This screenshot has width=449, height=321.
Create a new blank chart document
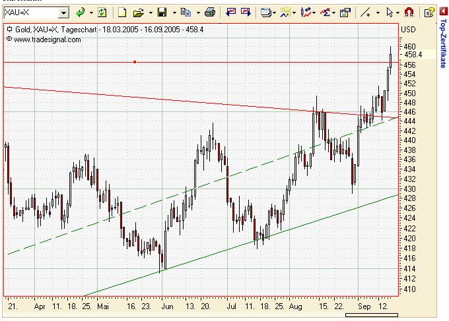click(x=122, y=13)
